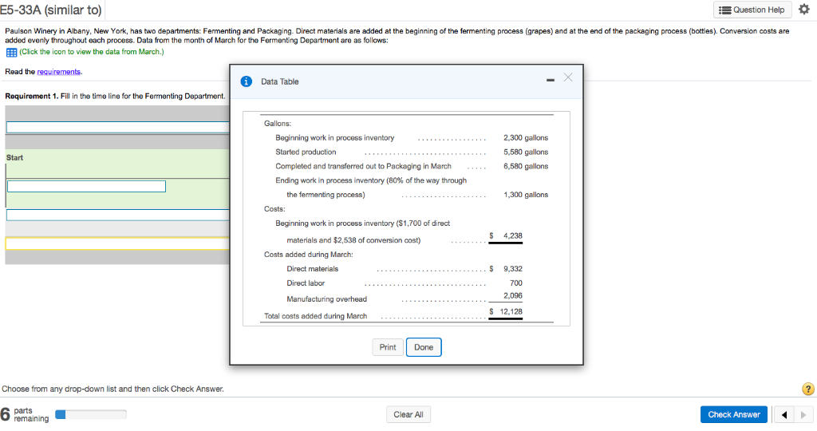Click the 'Start' timeline label
The image size is (817, 431).
[x=14, y=157]
